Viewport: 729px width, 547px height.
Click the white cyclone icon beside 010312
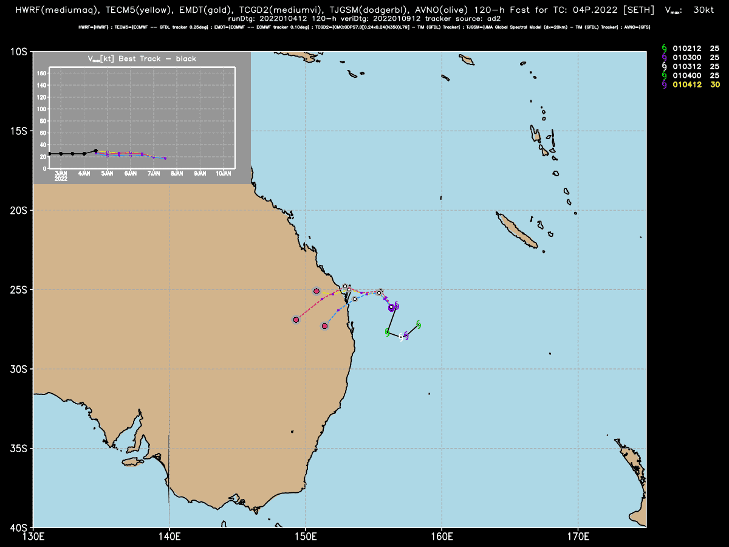[x=664, y=66]
